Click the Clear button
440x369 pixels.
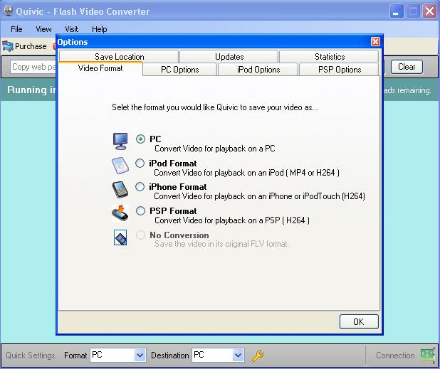click(x=407, y=67)
